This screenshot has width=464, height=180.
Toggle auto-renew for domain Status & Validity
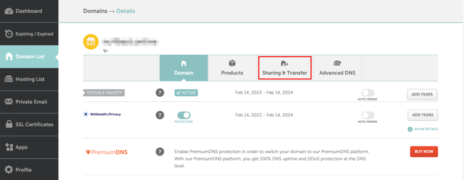click(x=367, y=93)
